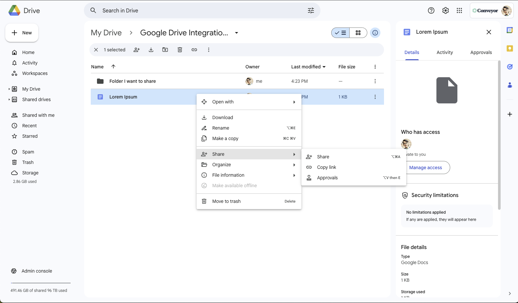Select Details tab in panel
The height and width of the screenshot is (303, 518).
coord(412,52)
